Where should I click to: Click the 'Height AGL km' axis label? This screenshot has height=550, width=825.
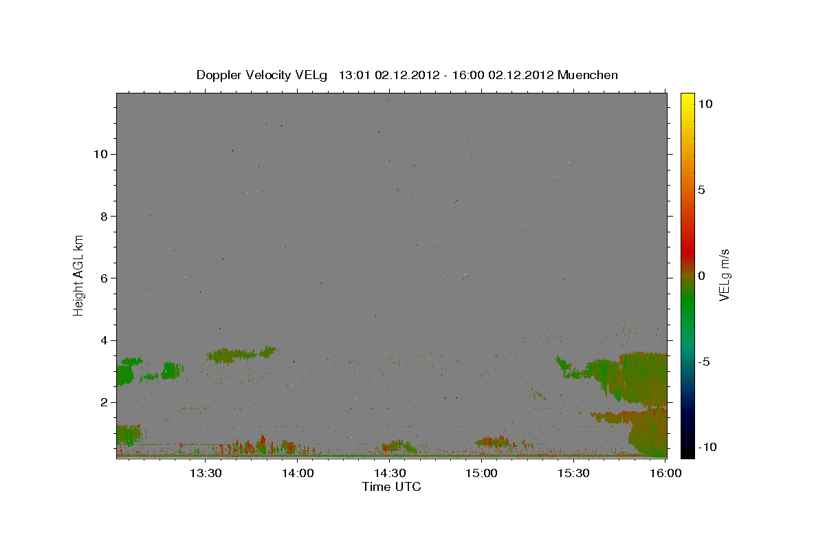pos(79,275)
